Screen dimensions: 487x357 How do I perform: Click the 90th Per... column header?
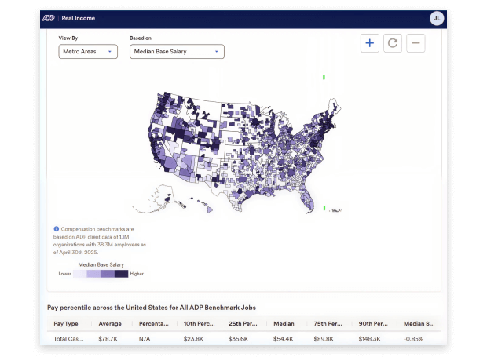[x=373, y=323]
